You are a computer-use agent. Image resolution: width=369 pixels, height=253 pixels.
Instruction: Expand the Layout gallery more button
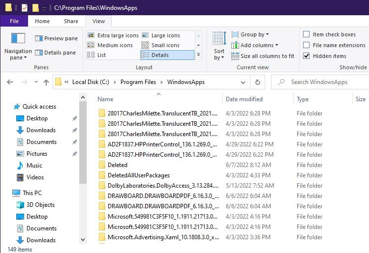point(198,55)
